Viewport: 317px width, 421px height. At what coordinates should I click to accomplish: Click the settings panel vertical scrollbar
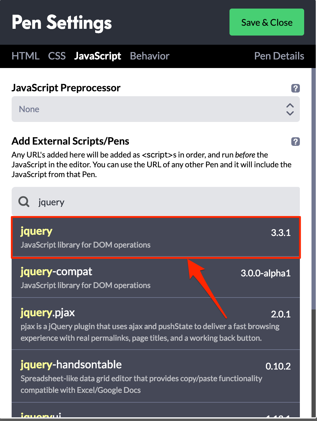314,188
